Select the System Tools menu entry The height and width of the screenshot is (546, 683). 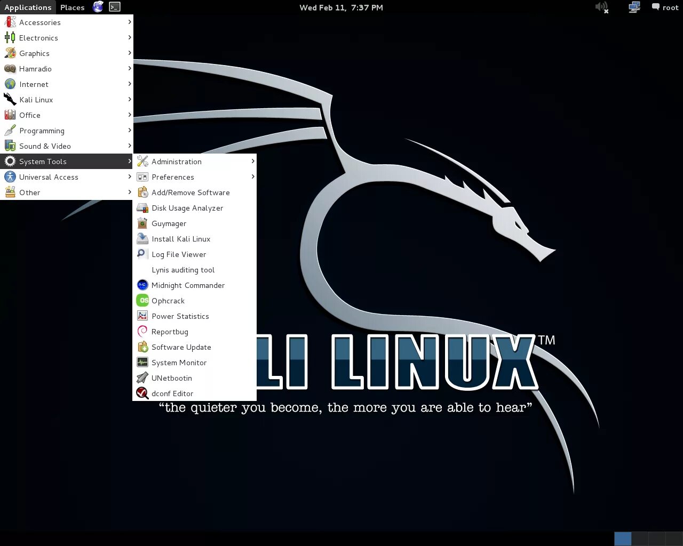(66, 162)
